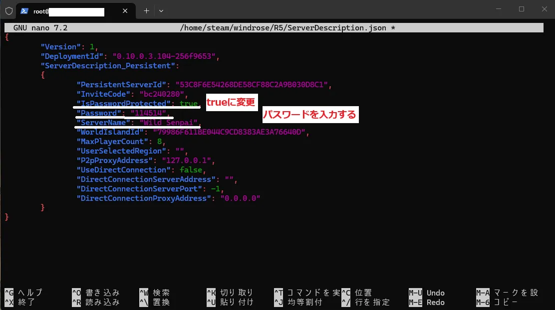
Task: Click the ^X 終了 exit shortcut
Action: click(19, 302)
